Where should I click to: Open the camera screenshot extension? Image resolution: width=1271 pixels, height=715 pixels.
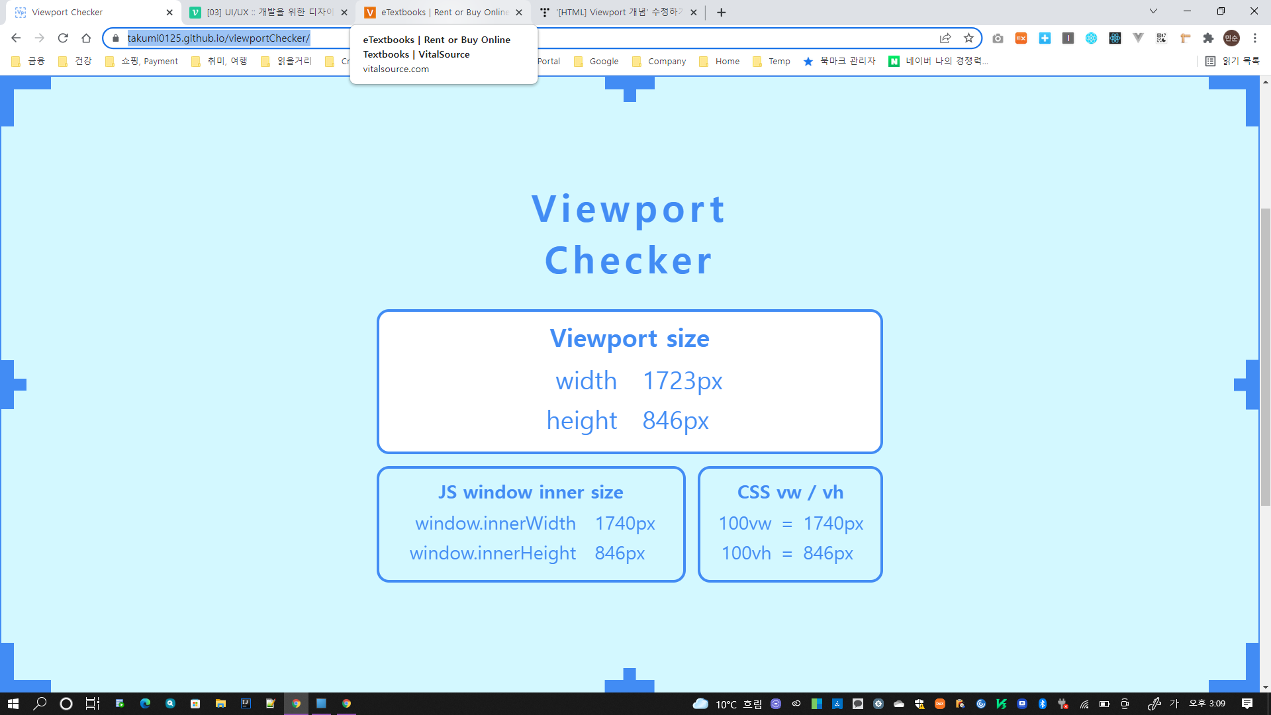[998, 38]
